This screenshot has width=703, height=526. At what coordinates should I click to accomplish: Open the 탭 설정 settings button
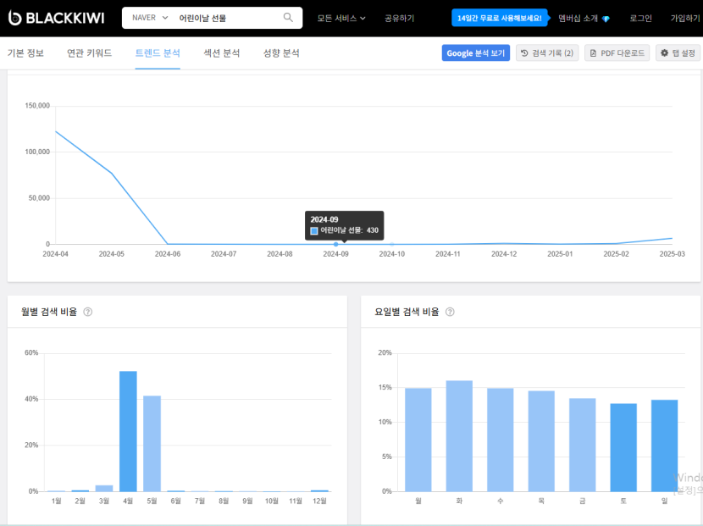point(678,53)
